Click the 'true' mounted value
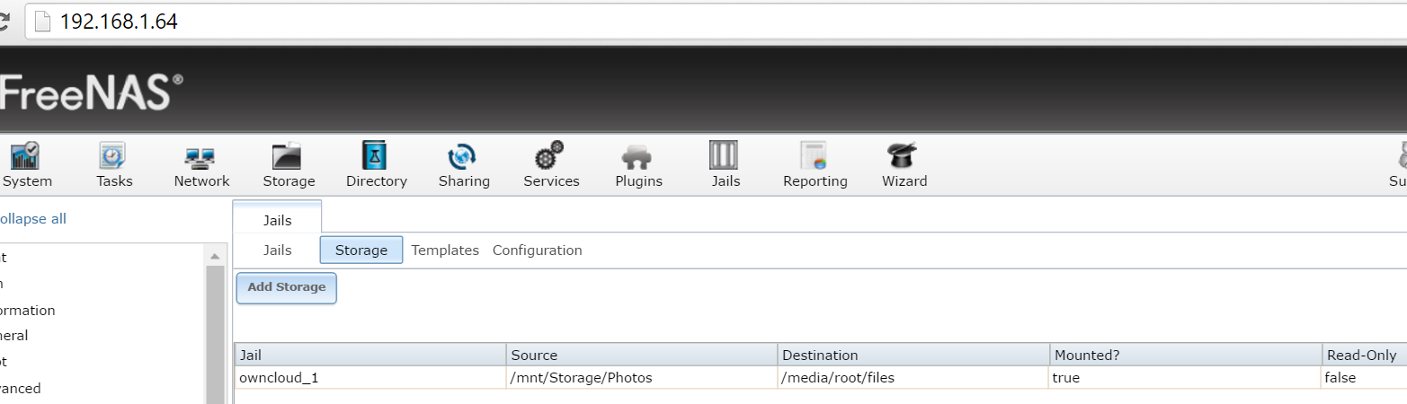The image size is (1407, 404). pyautogui.click(x=1065, y=378)
